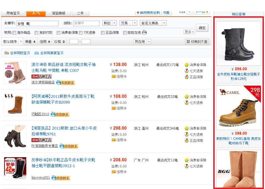Open the 新旧 dropdown
265x189 pixels.
pyautogui.click(x=109, y=23)
